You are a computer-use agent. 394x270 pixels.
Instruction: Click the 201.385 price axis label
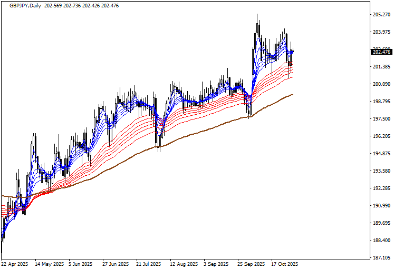pyautogui.click(x=381, y=67)
